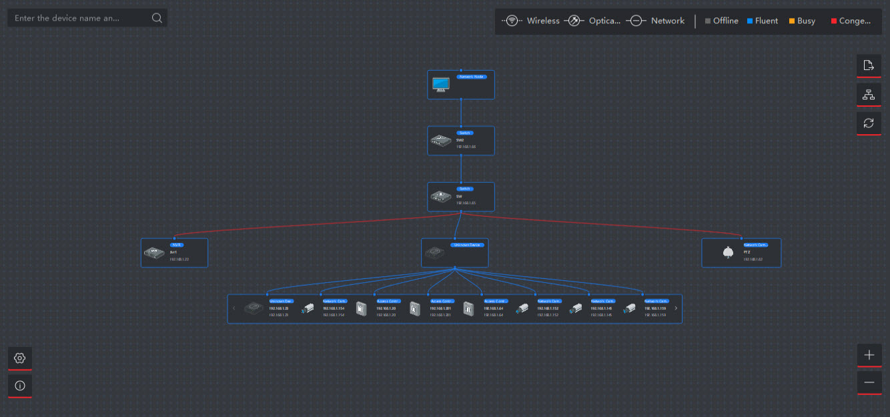Select the SW switch at 192.168.1.65
Image resolution: width=890 pixels, height=417 pixels.
point(460,197)
